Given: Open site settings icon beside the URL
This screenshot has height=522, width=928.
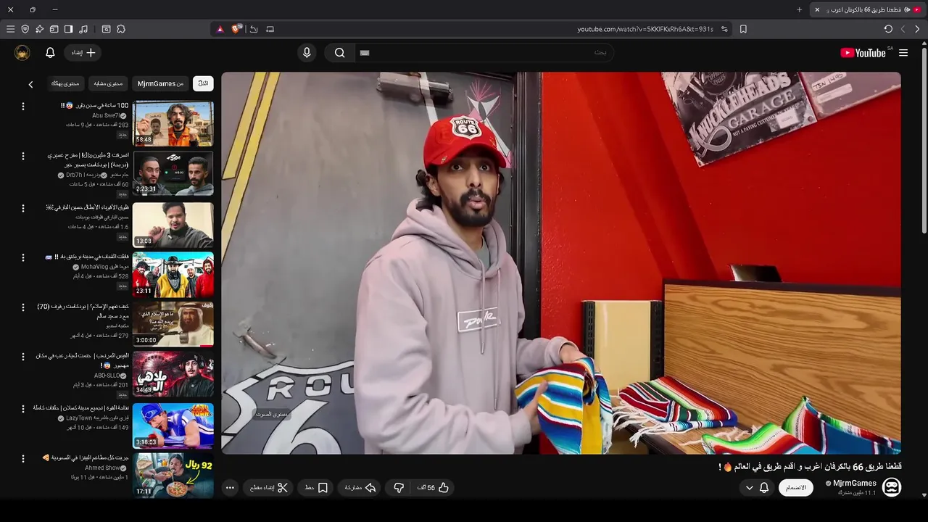Looking at the screenshot, I should tap(724, 29).
